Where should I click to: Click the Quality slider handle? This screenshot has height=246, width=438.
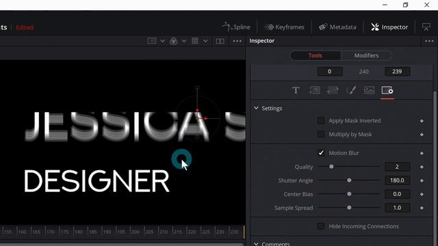coord(331,167)
